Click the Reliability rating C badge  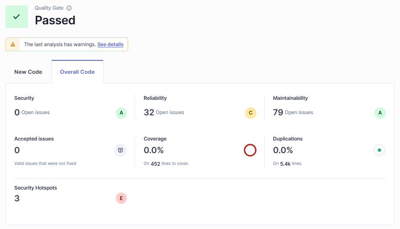(x=251, y=113)
